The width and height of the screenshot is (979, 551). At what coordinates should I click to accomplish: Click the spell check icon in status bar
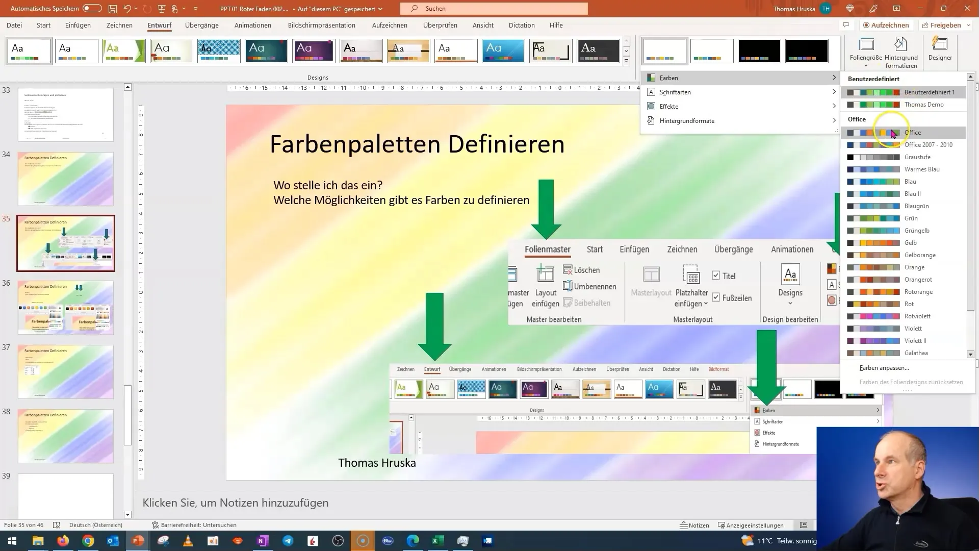tap(57, 525)
